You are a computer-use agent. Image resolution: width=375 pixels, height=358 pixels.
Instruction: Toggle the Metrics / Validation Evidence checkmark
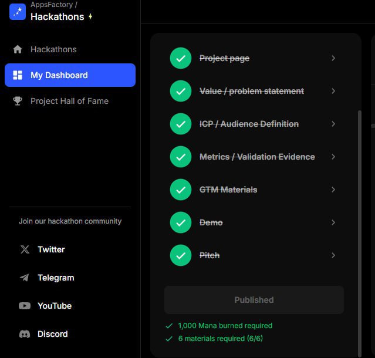(181, 157)
